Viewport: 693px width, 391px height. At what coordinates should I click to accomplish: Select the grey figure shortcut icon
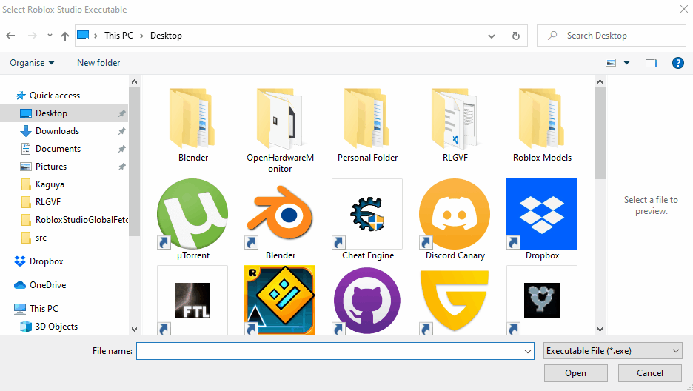[x=542, y=301]
